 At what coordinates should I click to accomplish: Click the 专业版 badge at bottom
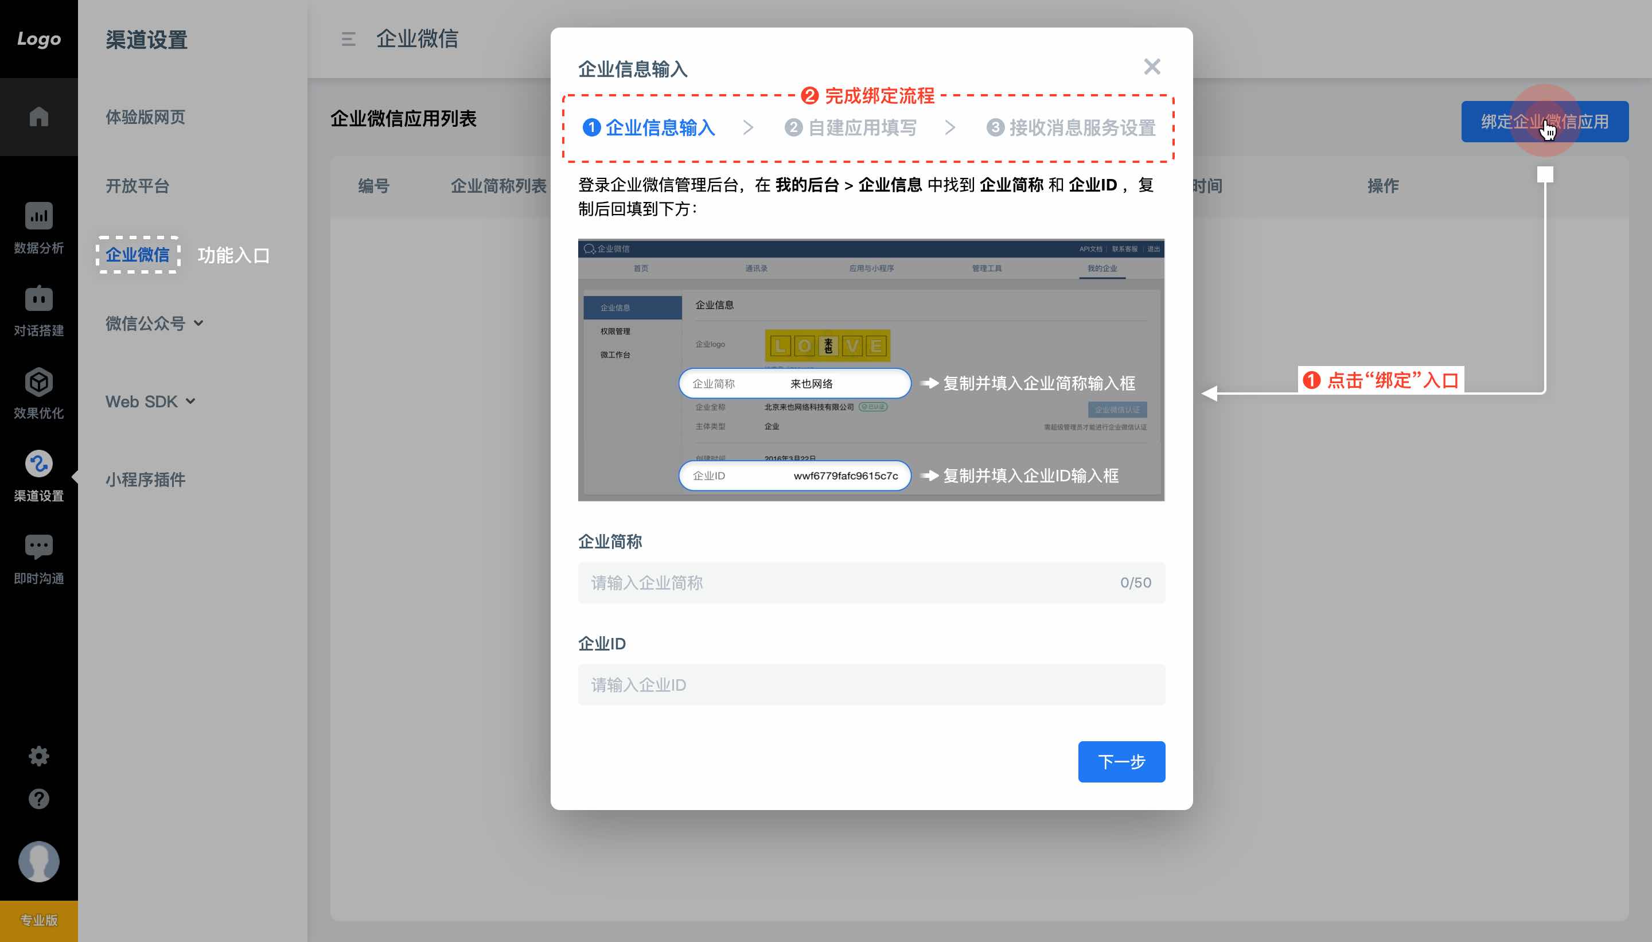click(39, 921)
